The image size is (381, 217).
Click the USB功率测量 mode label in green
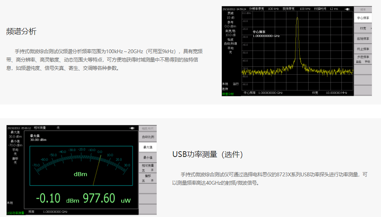[x=15, y=213]
